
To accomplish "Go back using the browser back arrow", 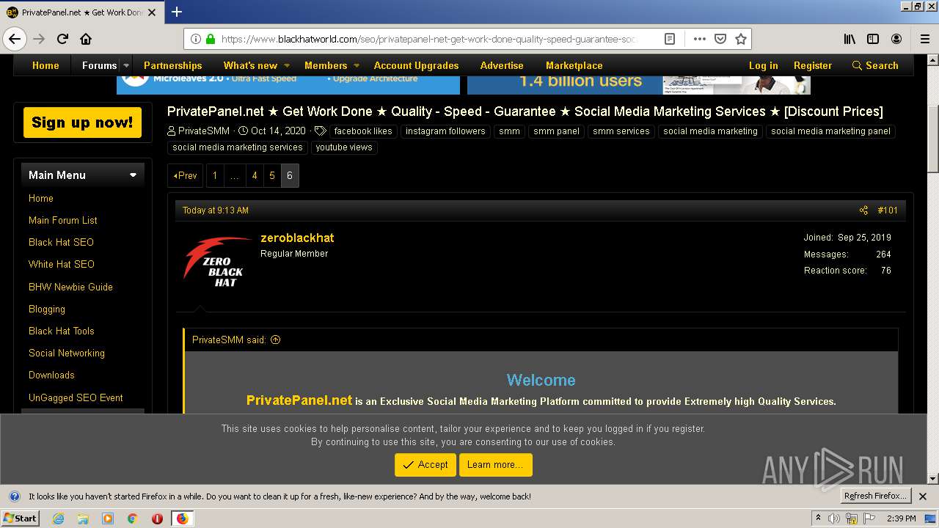I will tap(15, 39).
